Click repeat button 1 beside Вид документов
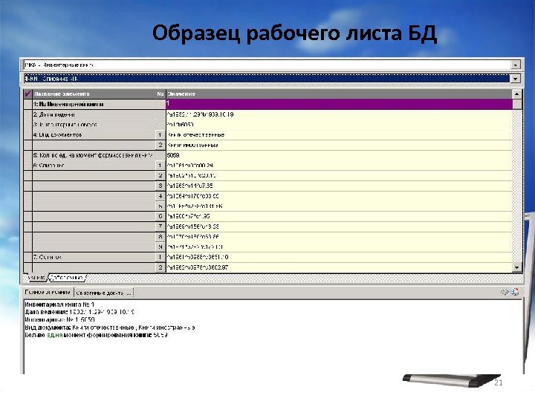535x401 pixels. coord(160,135)
